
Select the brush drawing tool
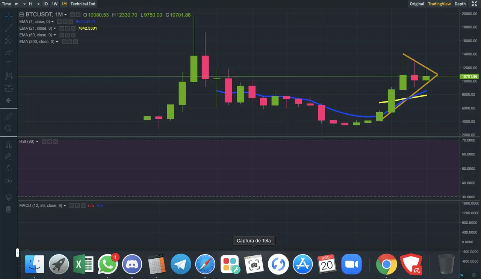click(9, 52)
